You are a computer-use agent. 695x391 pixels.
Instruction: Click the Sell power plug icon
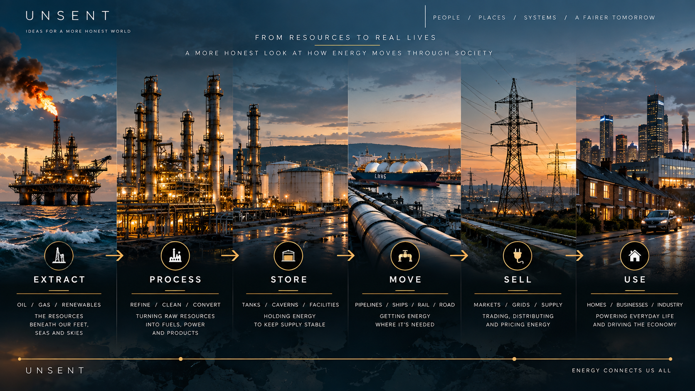(x=518, y=256)
